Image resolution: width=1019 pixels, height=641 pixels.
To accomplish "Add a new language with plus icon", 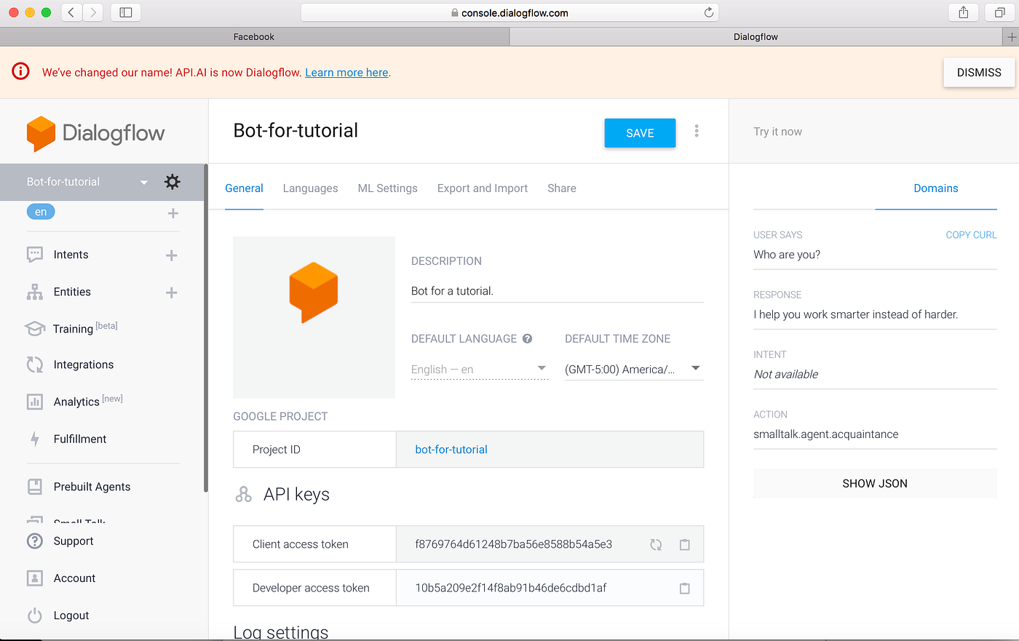I will pos(173,213).
